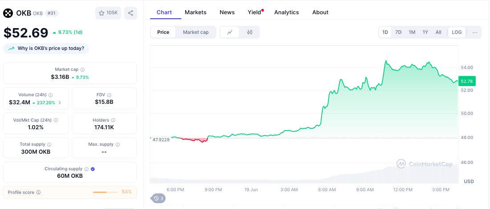Open the About tab
The width and height of the screenshot is (490, 209).
(x=320, y=12)
